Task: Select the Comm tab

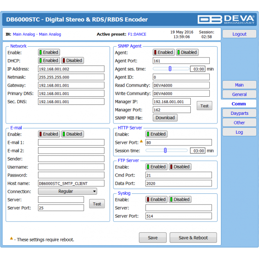Action: tap(239, 104)
